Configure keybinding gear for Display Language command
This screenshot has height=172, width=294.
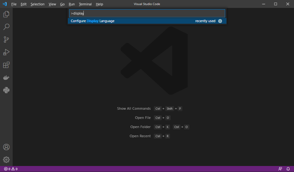220,21
